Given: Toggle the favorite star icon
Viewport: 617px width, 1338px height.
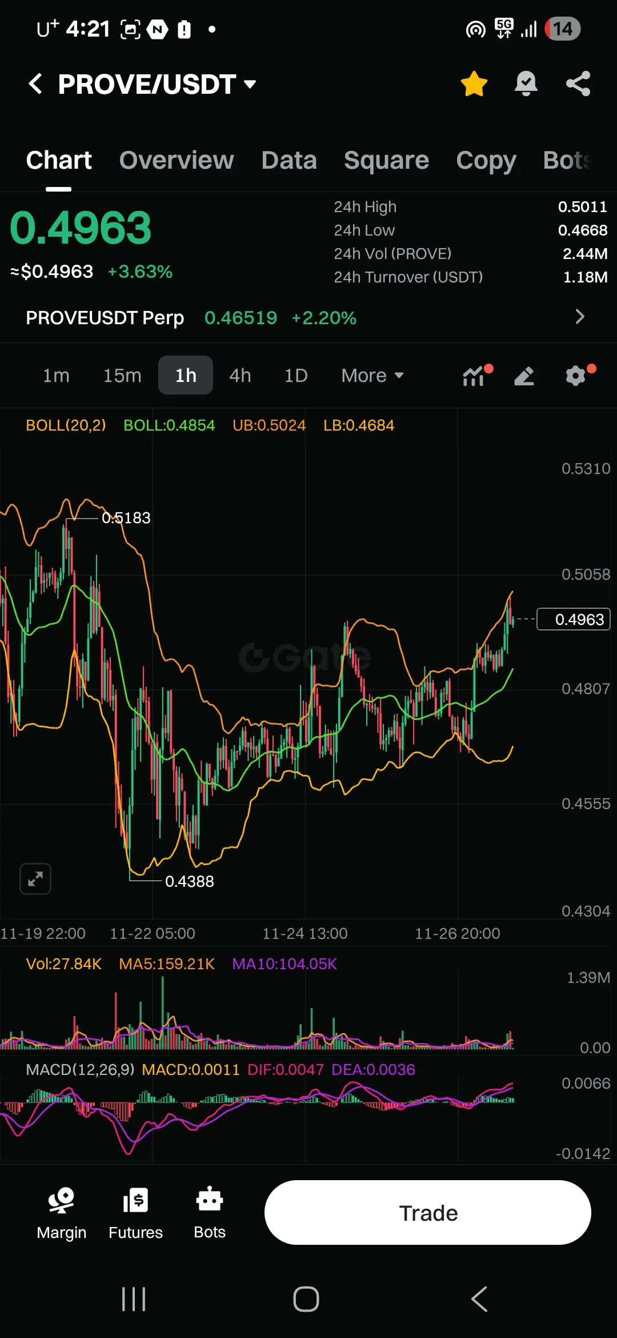Looking at the screenshot, I should tap(474, 84).
